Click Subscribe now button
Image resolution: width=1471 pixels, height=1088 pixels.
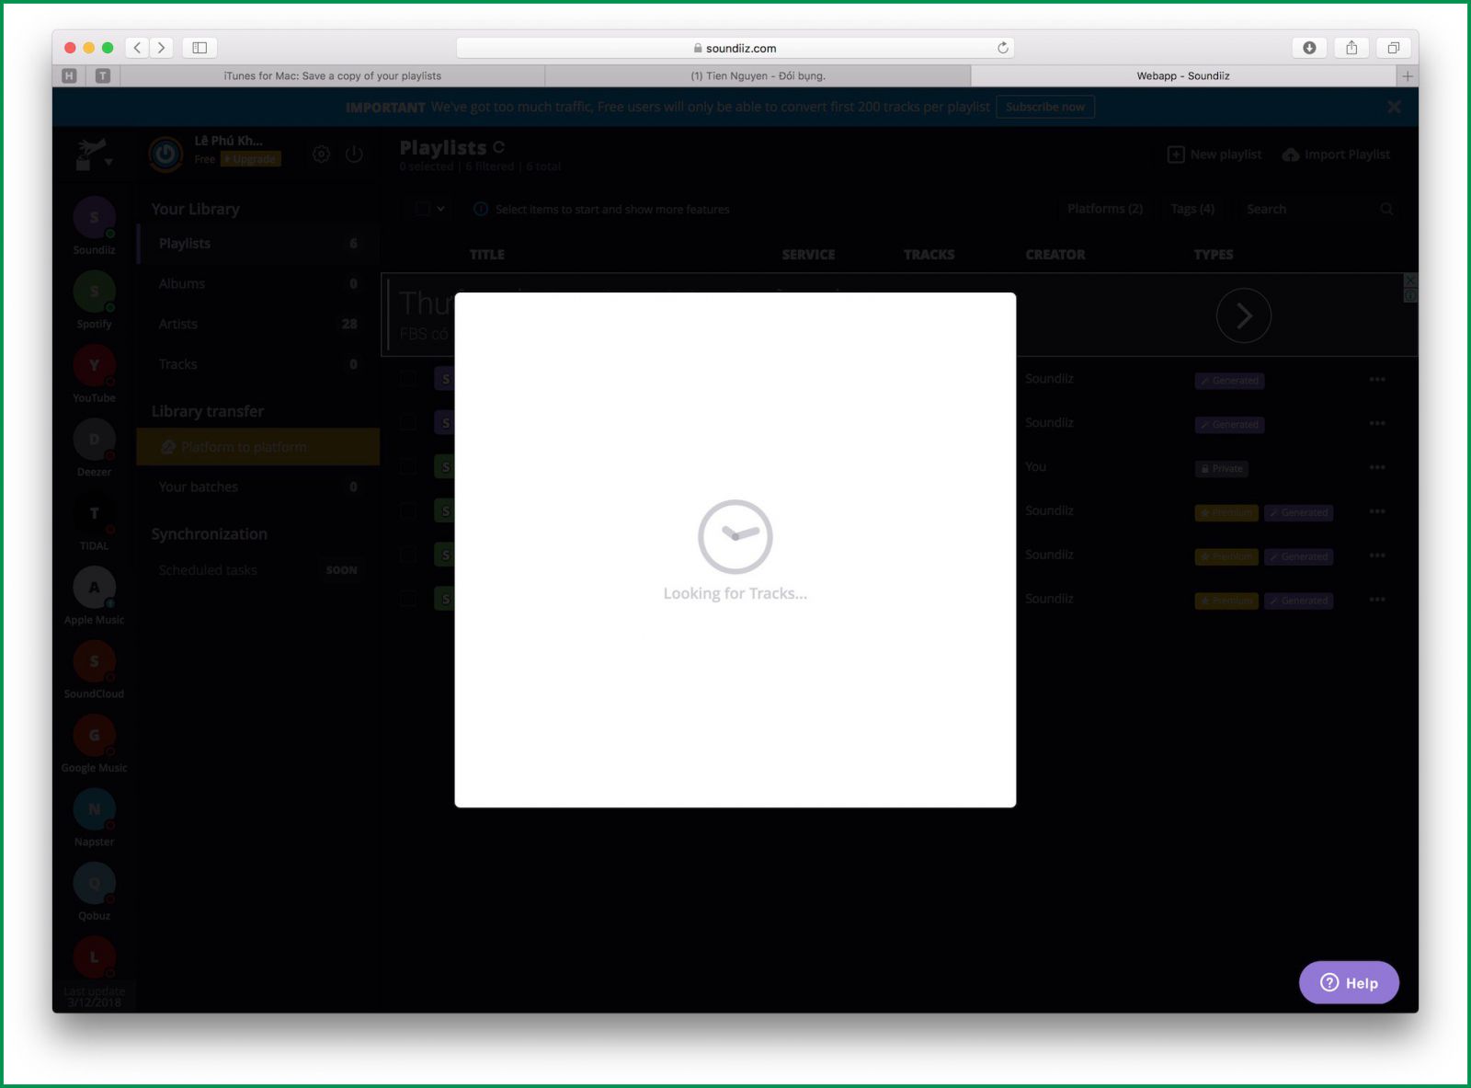coord(1045,107)
